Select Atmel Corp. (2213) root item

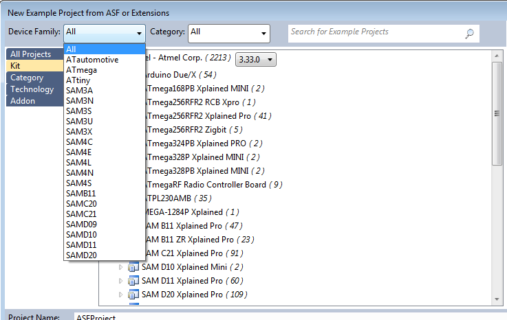click(188, 58)
